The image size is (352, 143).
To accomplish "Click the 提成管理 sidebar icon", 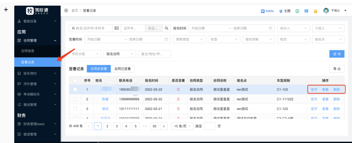I will [19, 134].
